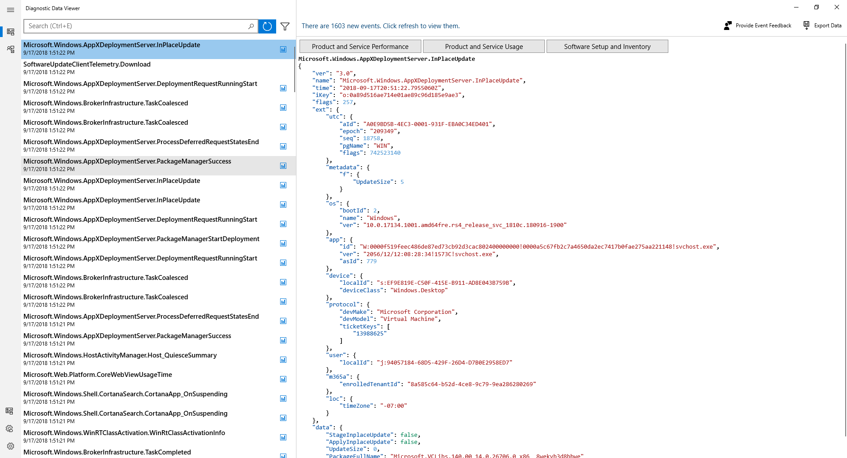The height and width of the screenshot is (458, 847).
Task: Click the refresh events button
Action: pos(267,26)
